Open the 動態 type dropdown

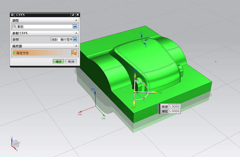click(x=75, y=27)
